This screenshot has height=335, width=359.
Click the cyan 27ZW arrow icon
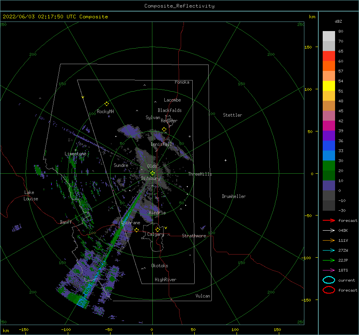(x=329, y=251)
